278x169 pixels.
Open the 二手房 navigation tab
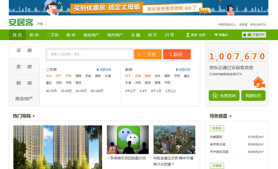click(x=53, y=35)
